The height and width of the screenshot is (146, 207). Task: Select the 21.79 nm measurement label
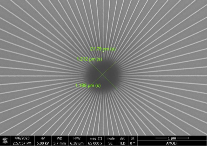click(x=103, y=49)
